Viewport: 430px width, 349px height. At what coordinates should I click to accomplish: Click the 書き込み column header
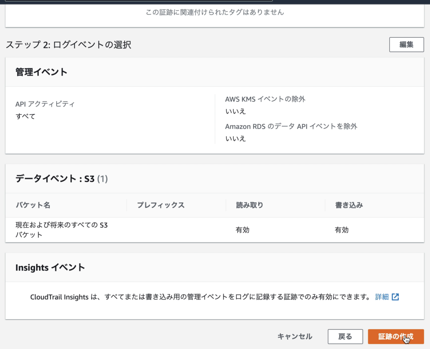pos(349,205)
